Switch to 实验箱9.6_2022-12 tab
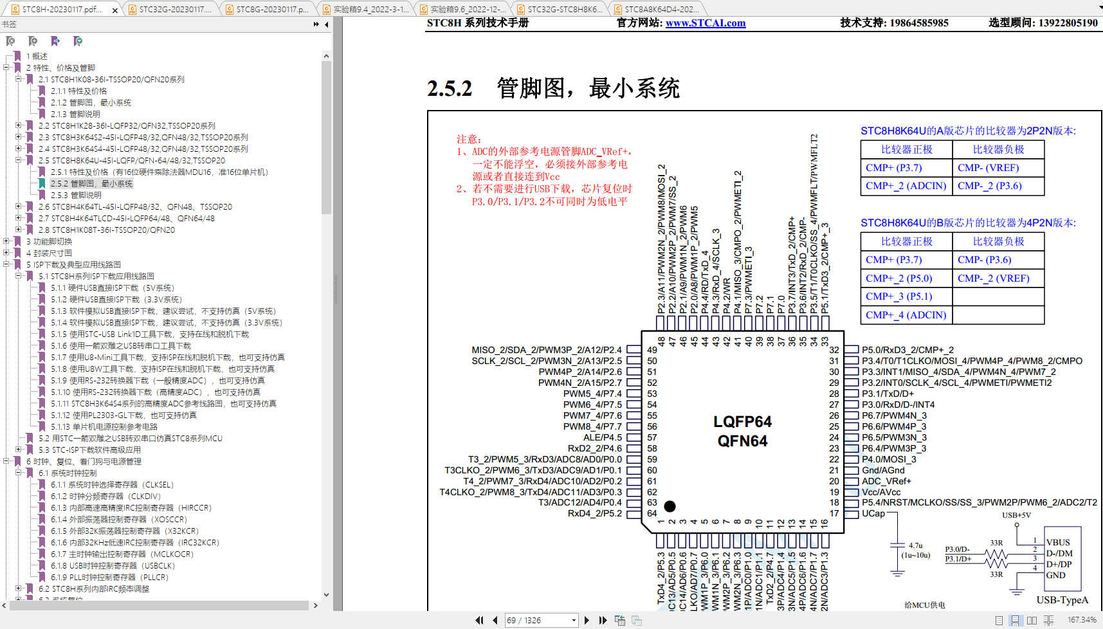The height and width of the screenshot is (629, 1103). point(461,9)
